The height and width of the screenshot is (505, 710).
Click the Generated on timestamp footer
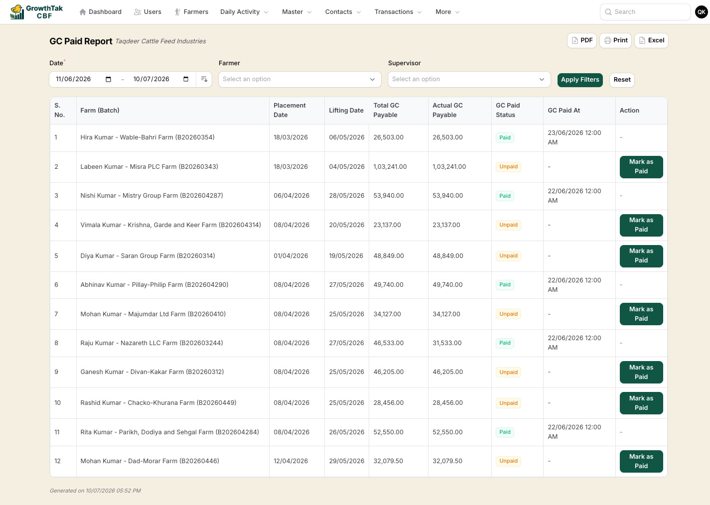click(x=95, y=491)
